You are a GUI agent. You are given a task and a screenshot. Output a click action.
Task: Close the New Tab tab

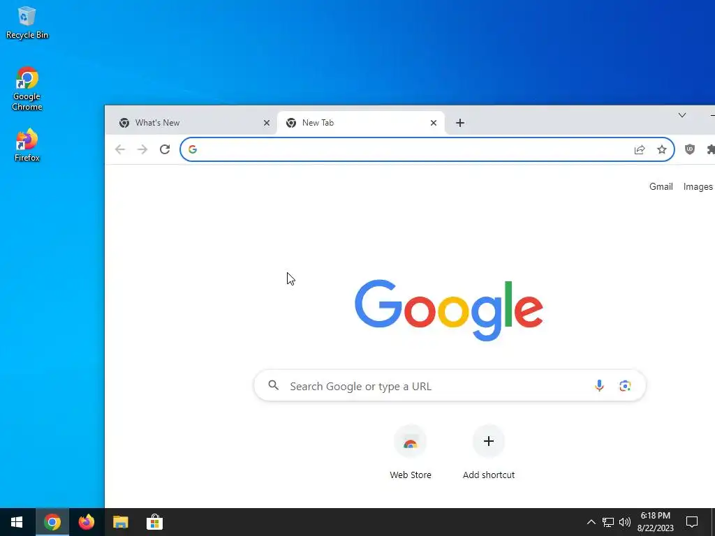pos(434,123)
